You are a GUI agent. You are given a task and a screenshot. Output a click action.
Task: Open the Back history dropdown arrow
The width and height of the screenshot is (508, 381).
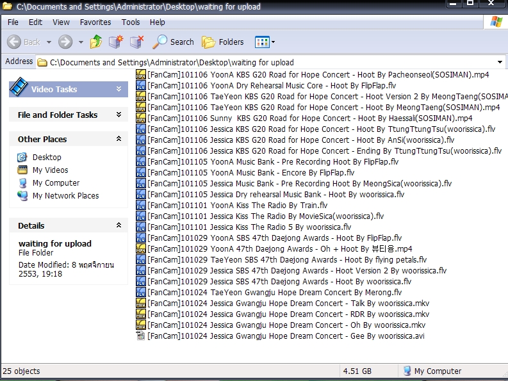pos(49,42)
